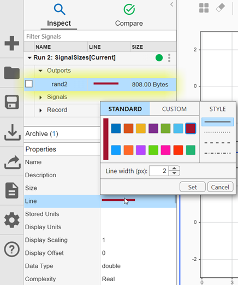Expand the Record group
Screen dimensions: 238x285
40,110
